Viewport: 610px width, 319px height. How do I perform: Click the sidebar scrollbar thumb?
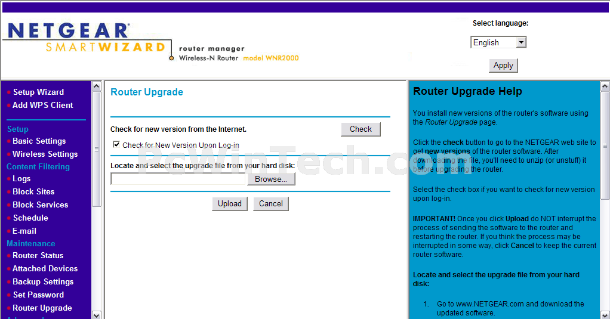[97, 149]
